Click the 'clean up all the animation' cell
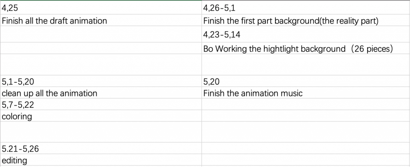The height and width of the screenshot is (167, 410). (100, 93)
